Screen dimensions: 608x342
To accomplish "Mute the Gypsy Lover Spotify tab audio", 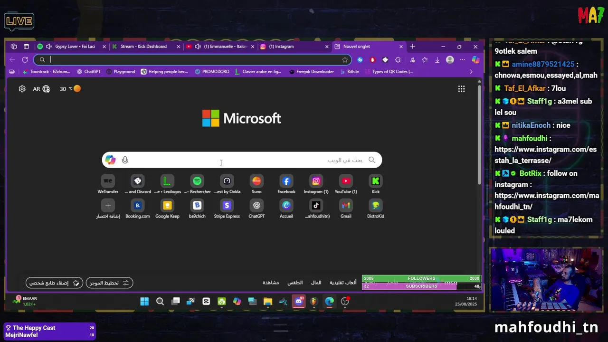I will pyautogui.click(x=48, y=47).
